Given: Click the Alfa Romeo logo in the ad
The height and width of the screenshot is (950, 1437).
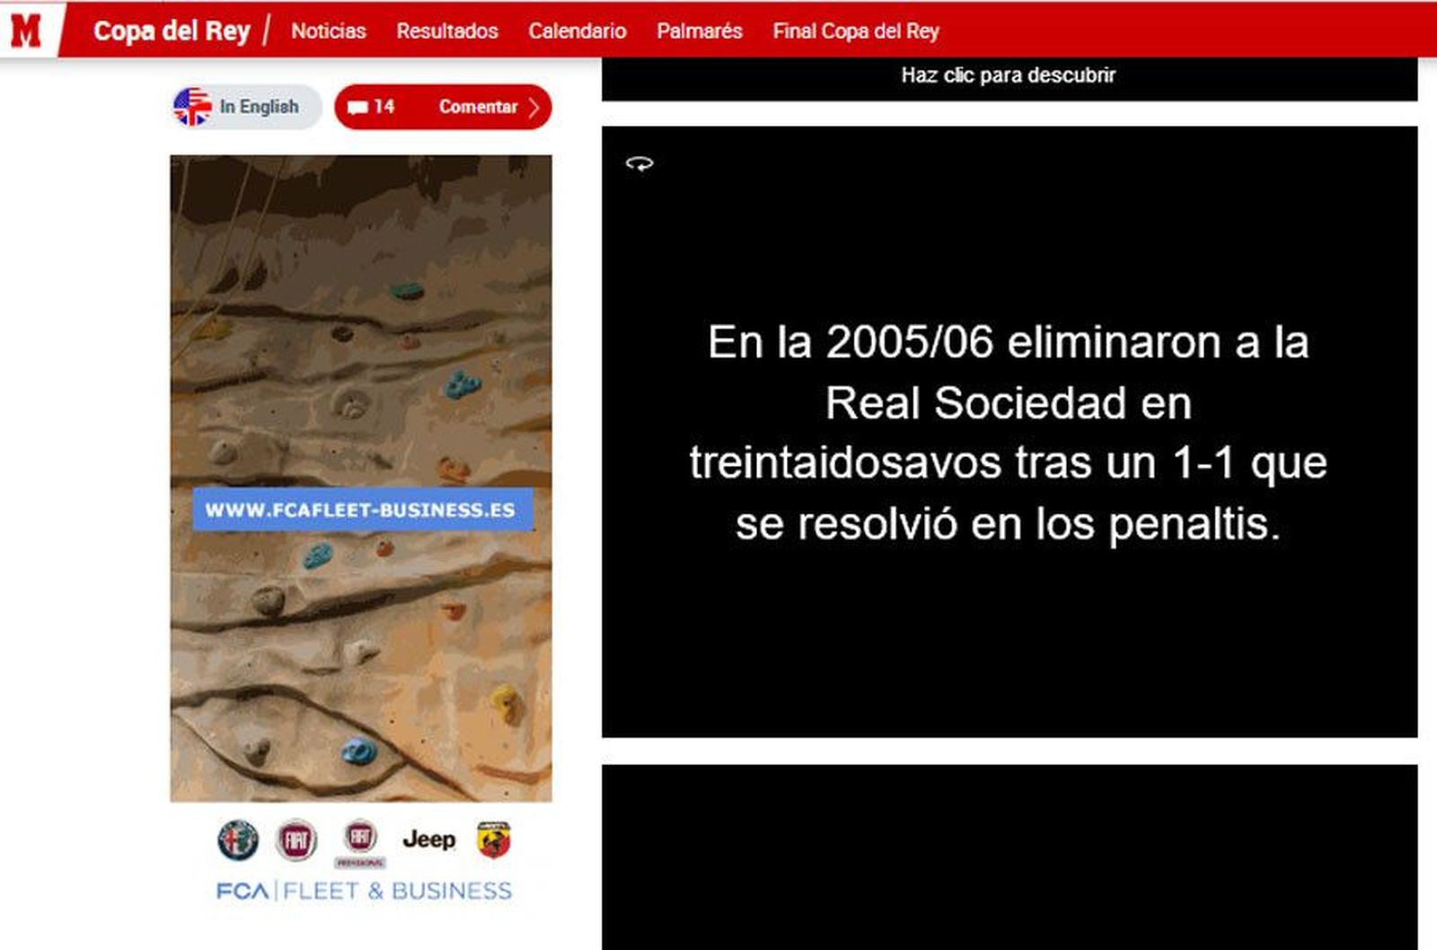Looking at the screenshot, I should click(x=236, y=840).
